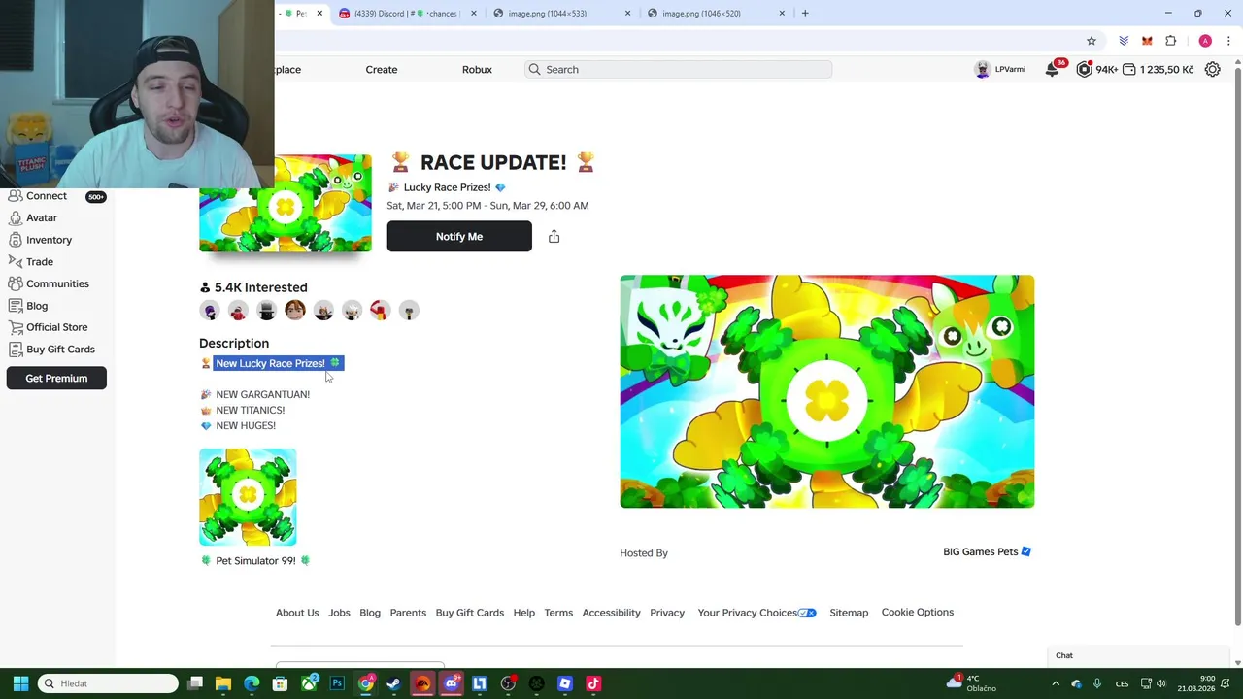Close the Pet Simulator browser tab

point(319,14)
